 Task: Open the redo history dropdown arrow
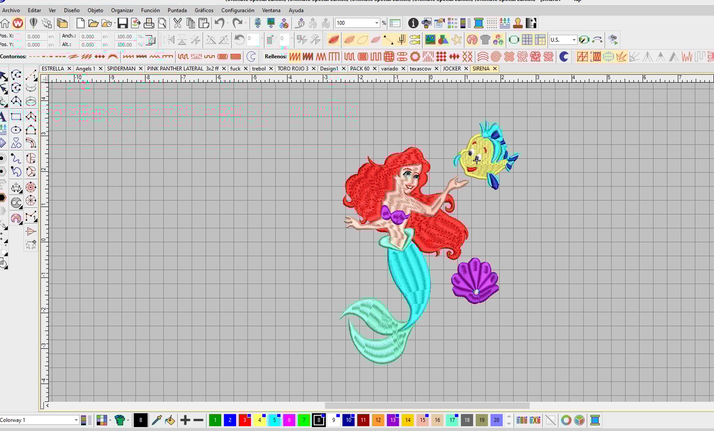click(245, 23)
